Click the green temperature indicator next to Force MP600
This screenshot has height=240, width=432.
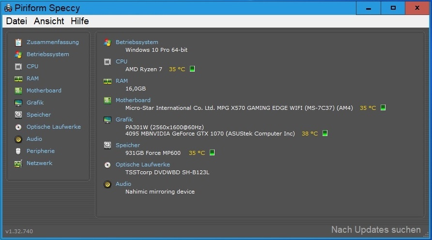(212, 152)
